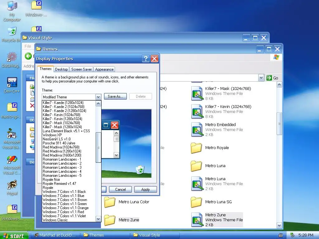The image size is (319, 239).
Task: Select the Metro Luna theme file icon
Action: pyautogui.click(x=197, y=184)
